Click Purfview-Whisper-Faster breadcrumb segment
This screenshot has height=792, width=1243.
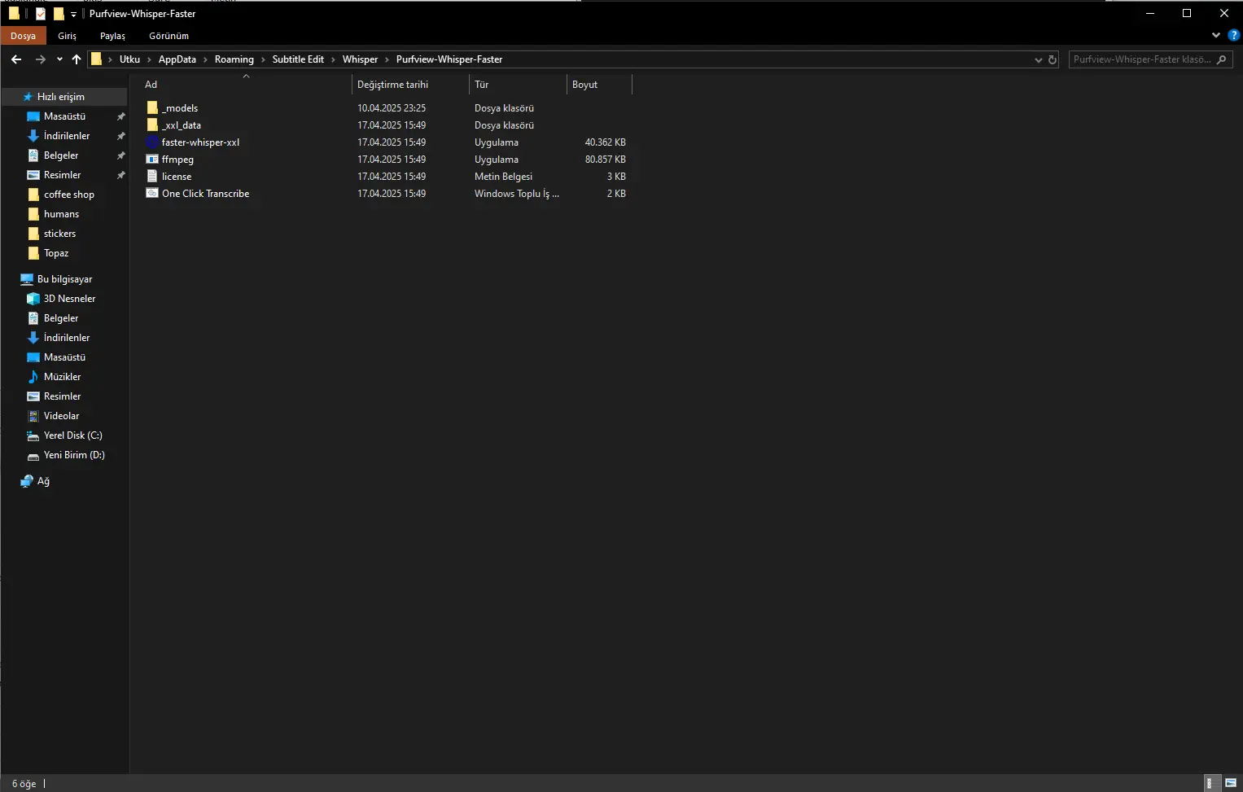449,59
